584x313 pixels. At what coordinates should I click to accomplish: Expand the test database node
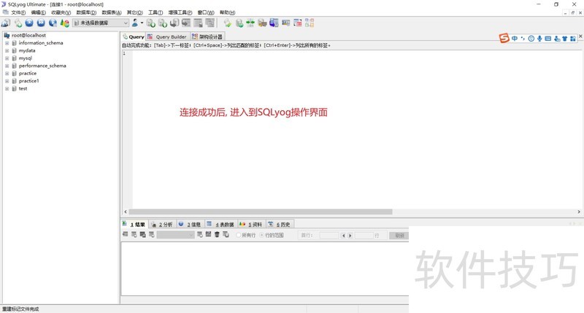pyautogui.click(x=7, y=89)
